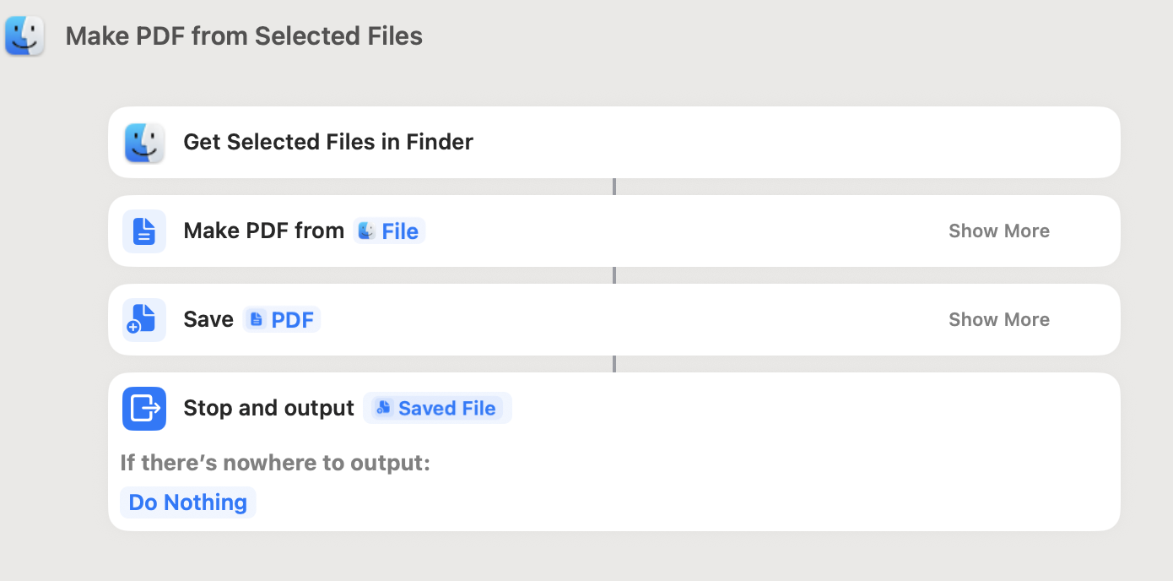Image resolution: width=1173 pixels, height=581 pixels.
Task: Expand Show More on the Make PDF action
Action: 999,231
